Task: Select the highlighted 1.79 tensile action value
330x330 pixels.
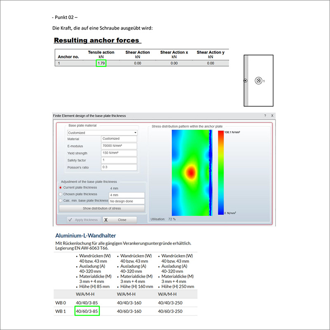Action: coord(101,63)
